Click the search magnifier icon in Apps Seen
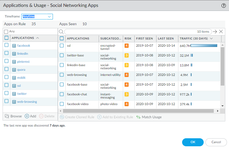 click(x=61, y=32)
